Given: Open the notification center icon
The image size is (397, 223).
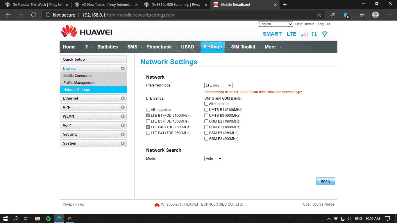Looking at the screenshot, I should coord(387,218).
